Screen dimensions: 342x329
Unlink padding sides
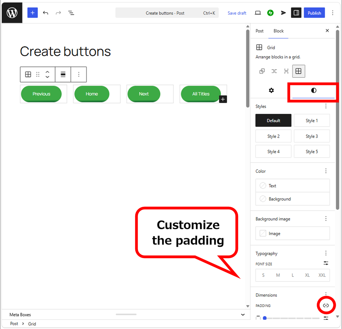[326, 305]
